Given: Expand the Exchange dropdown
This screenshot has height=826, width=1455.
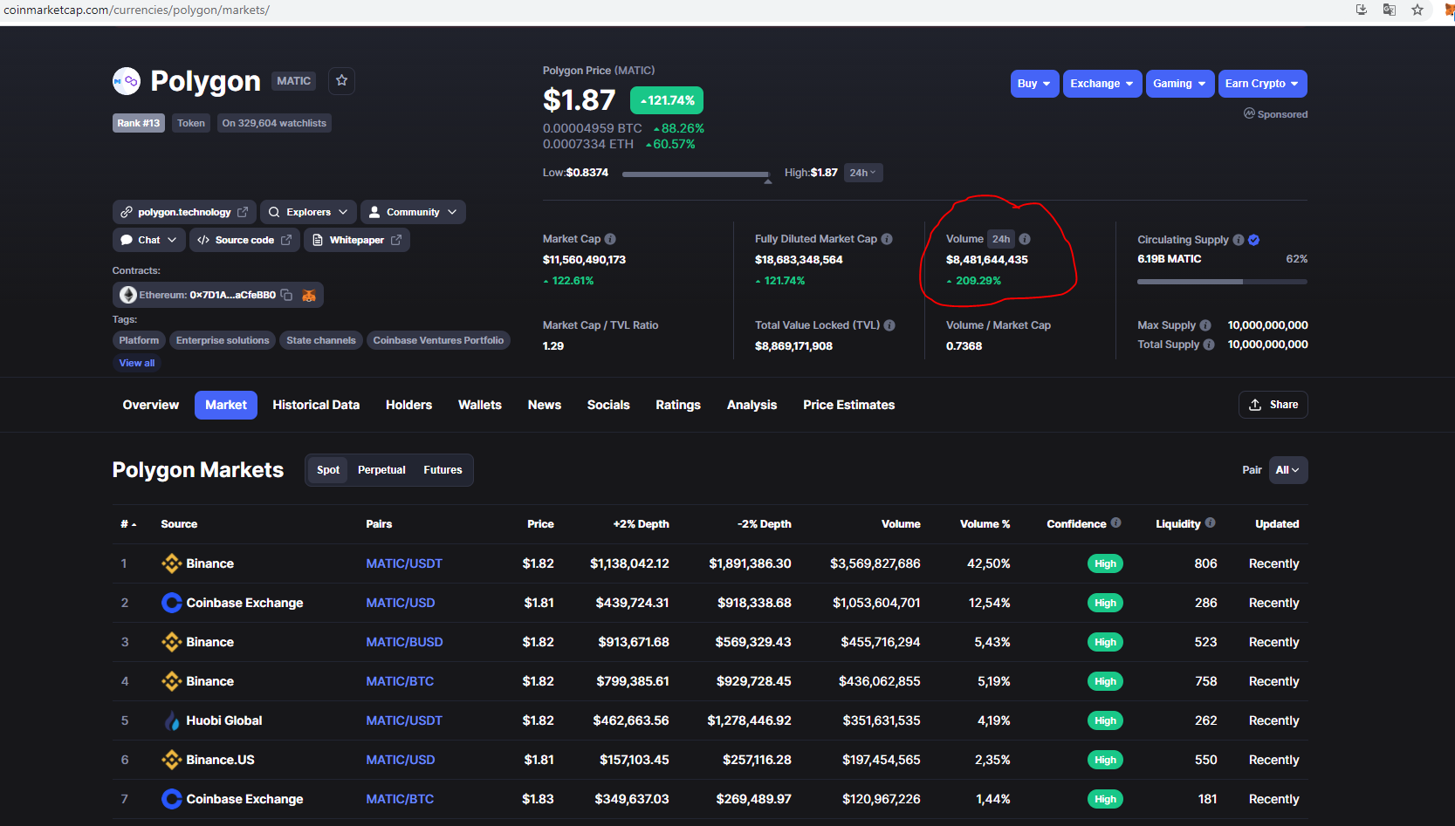Looking at the screenshot, I should [x=1102, y=84].
